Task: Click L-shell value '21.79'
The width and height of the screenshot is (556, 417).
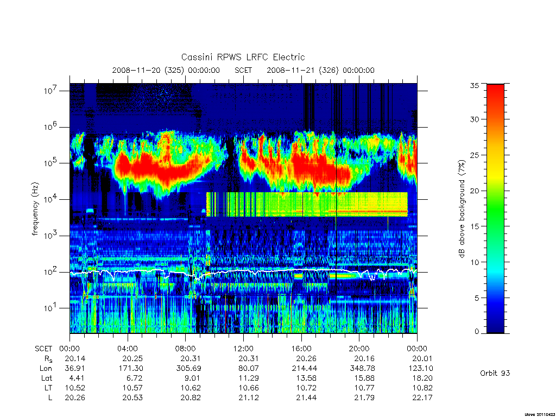Action: [364, 398]
